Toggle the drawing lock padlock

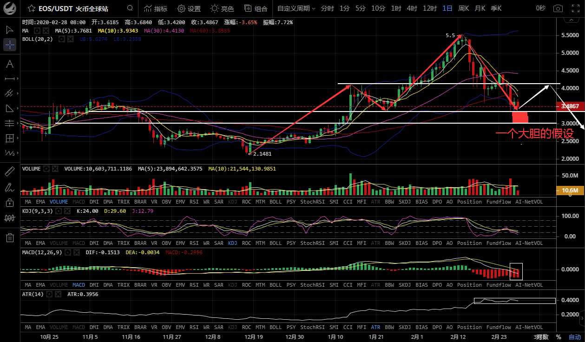click(x=10, y=203)
